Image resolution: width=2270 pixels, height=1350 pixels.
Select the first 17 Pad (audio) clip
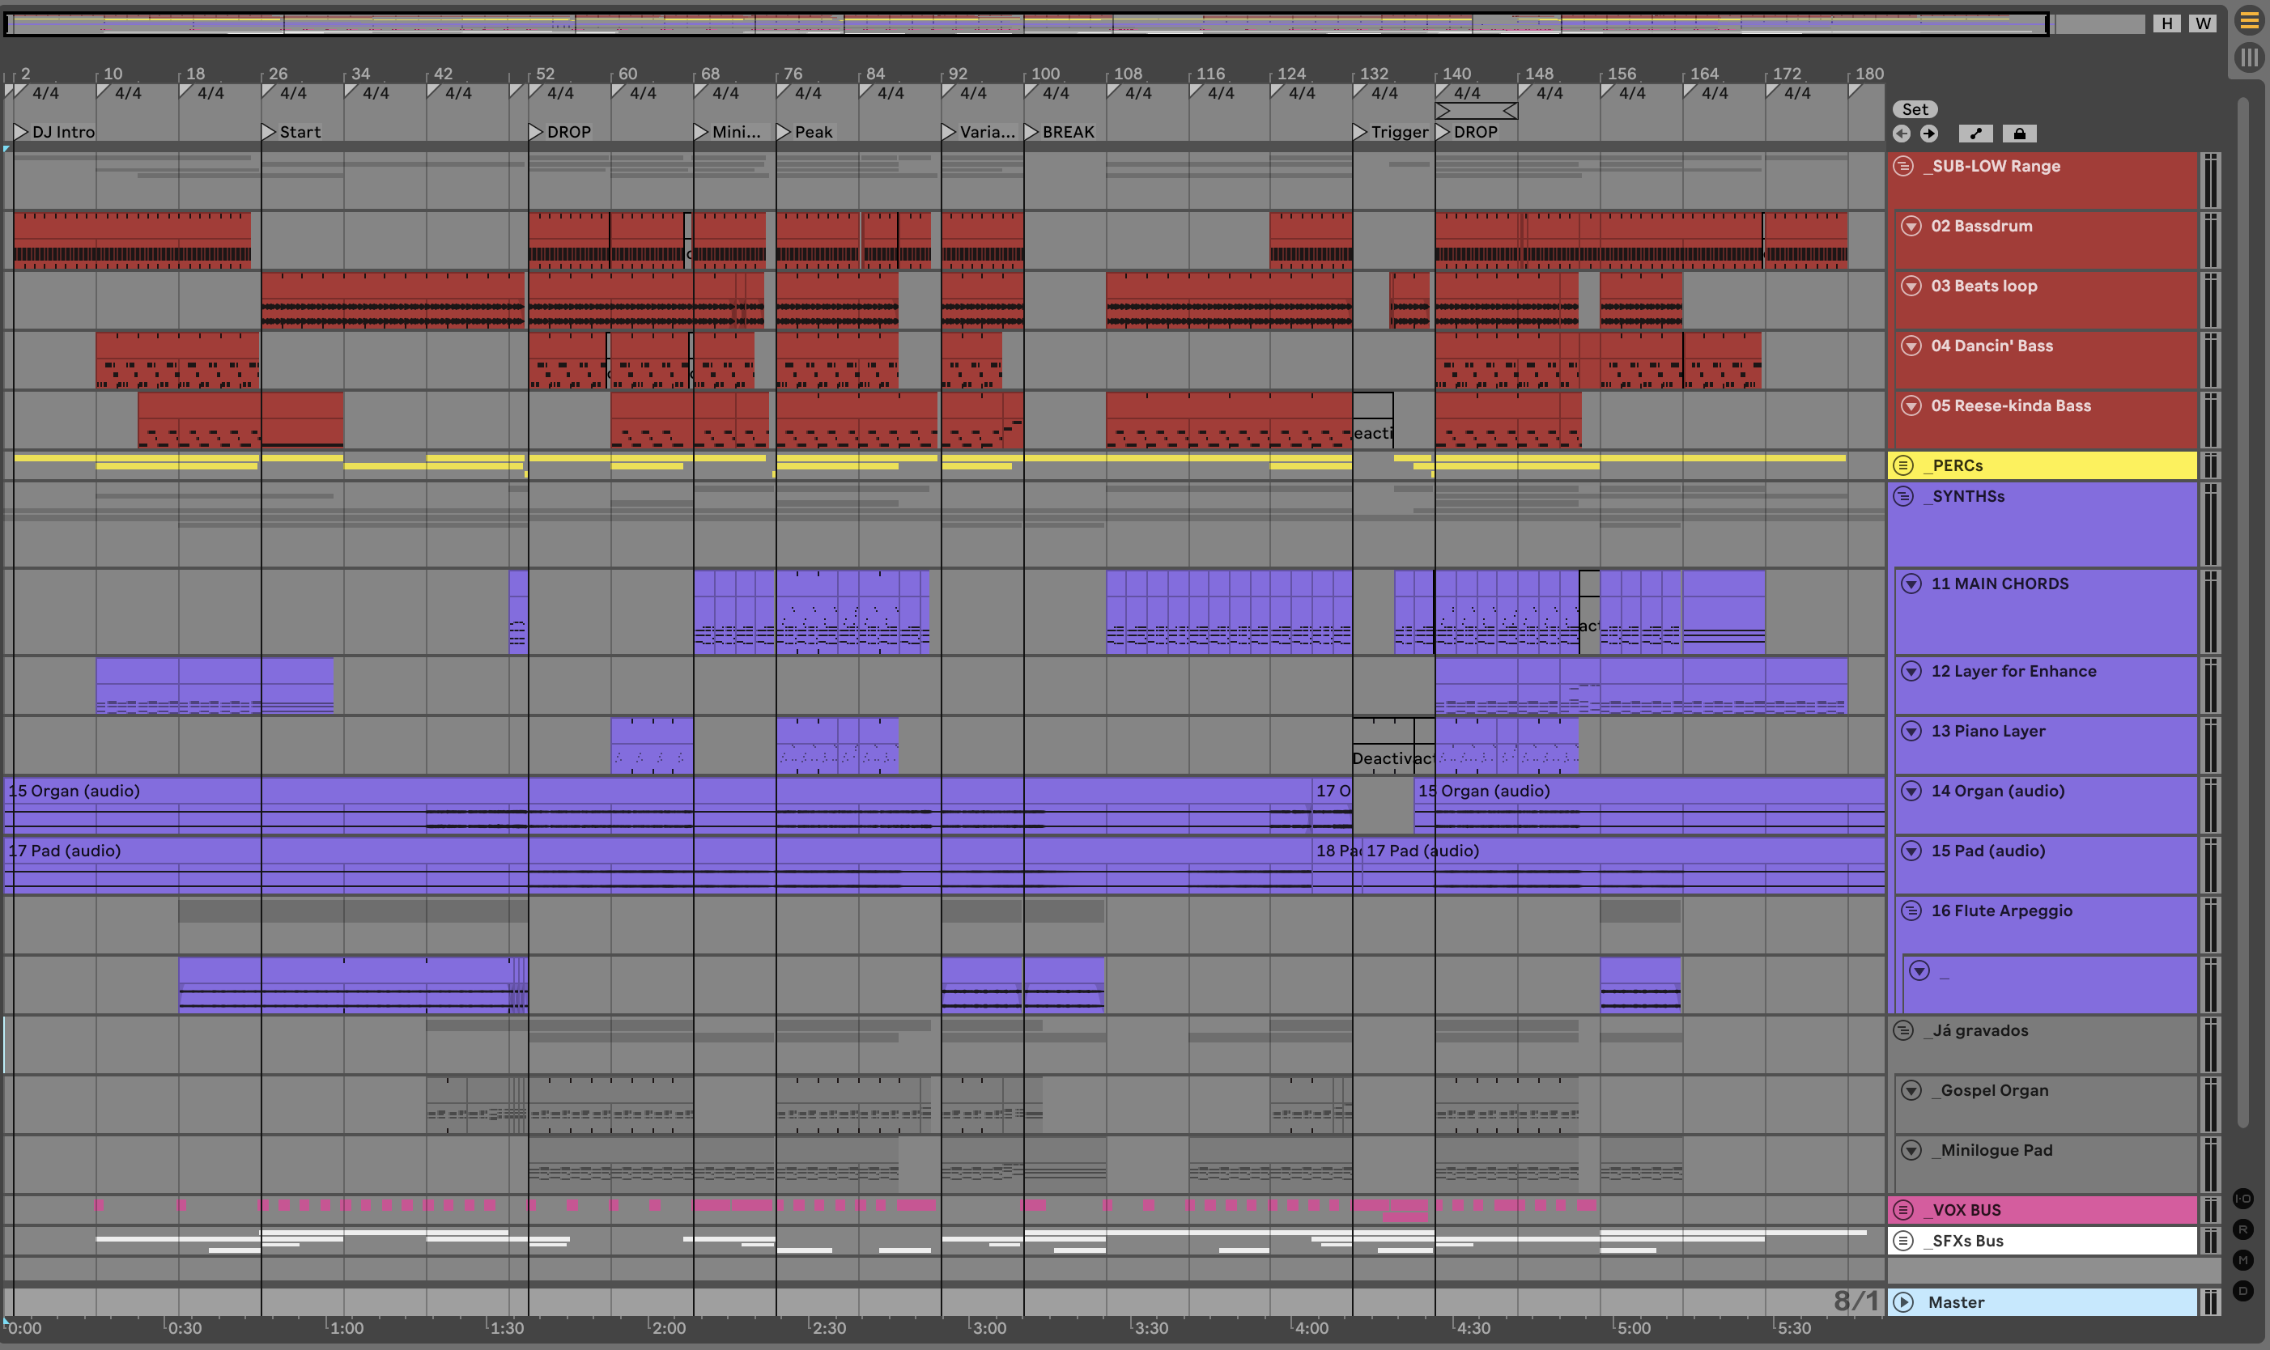click(x=657, y=865)
